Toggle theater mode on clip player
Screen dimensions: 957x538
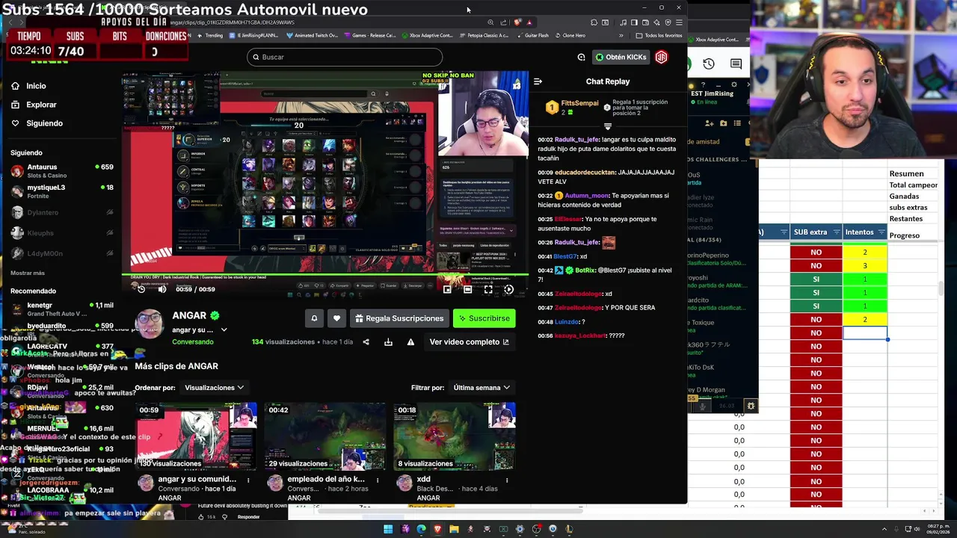click(x=467, y=289)
